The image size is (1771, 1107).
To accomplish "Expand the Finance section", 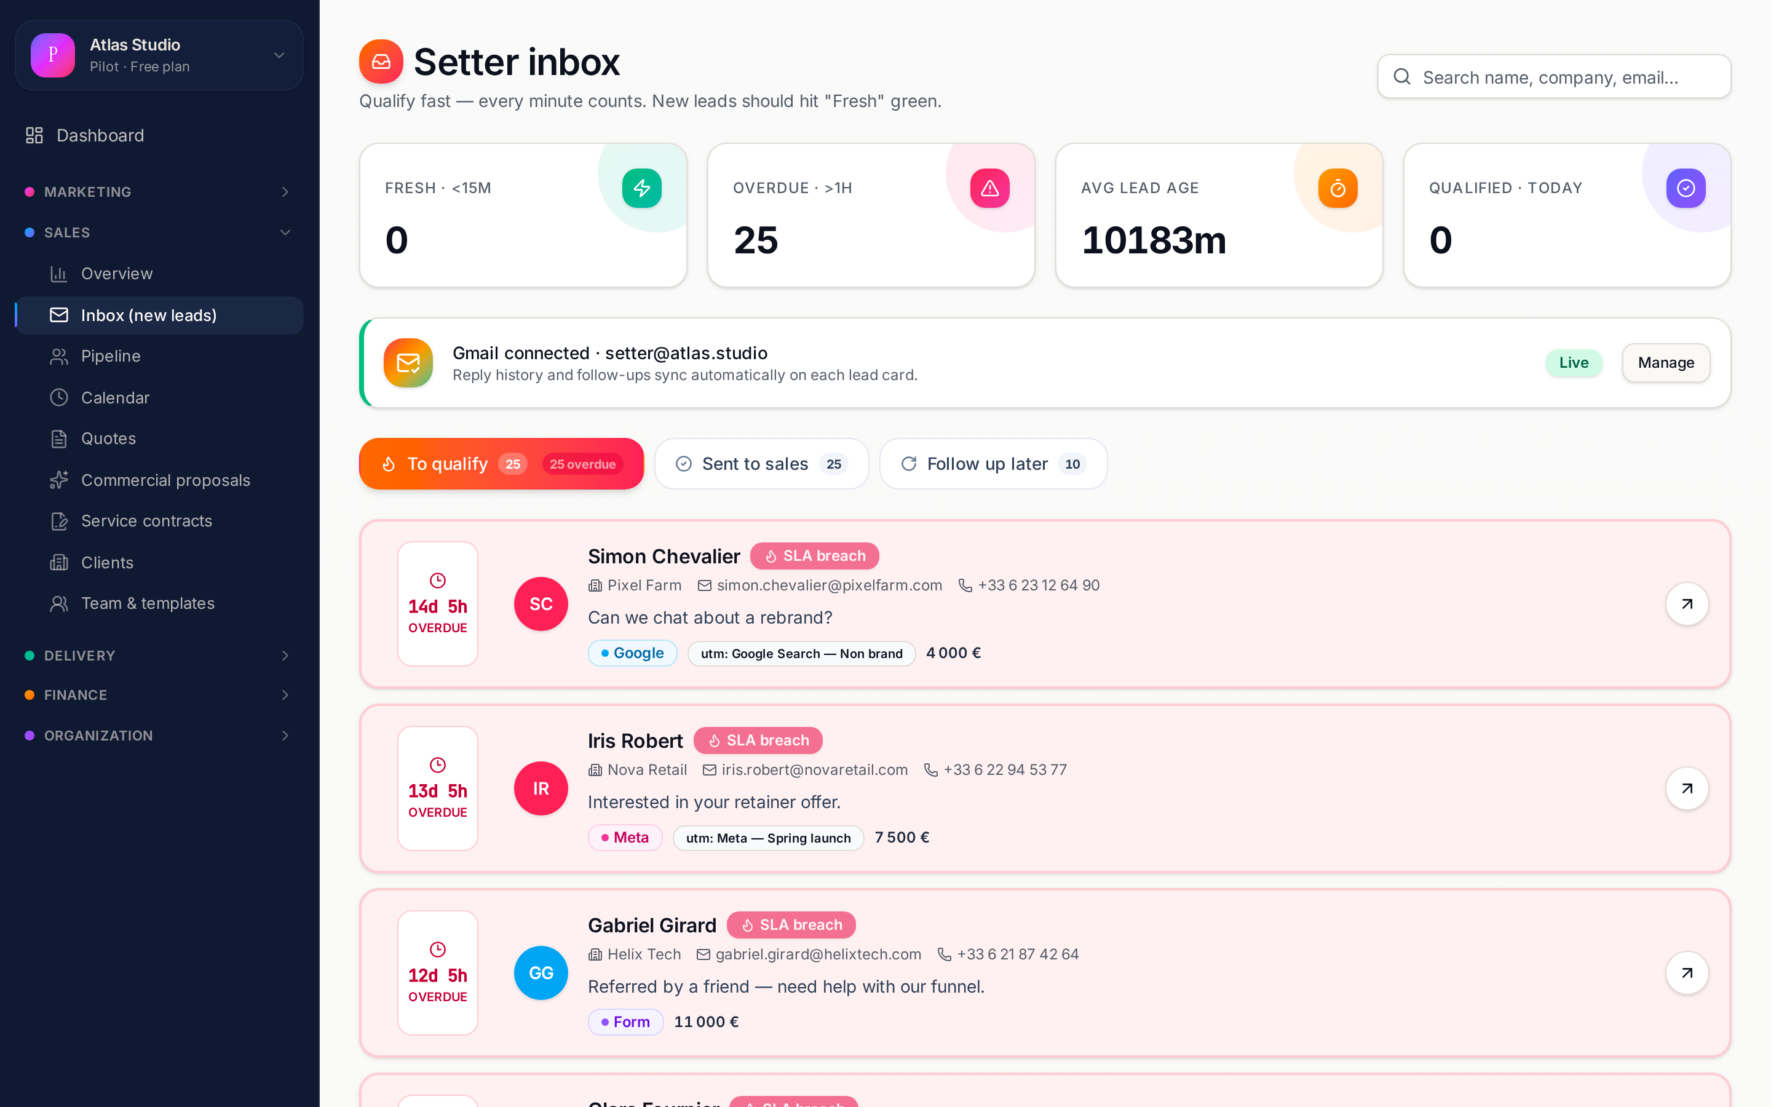I will (159, 695).
